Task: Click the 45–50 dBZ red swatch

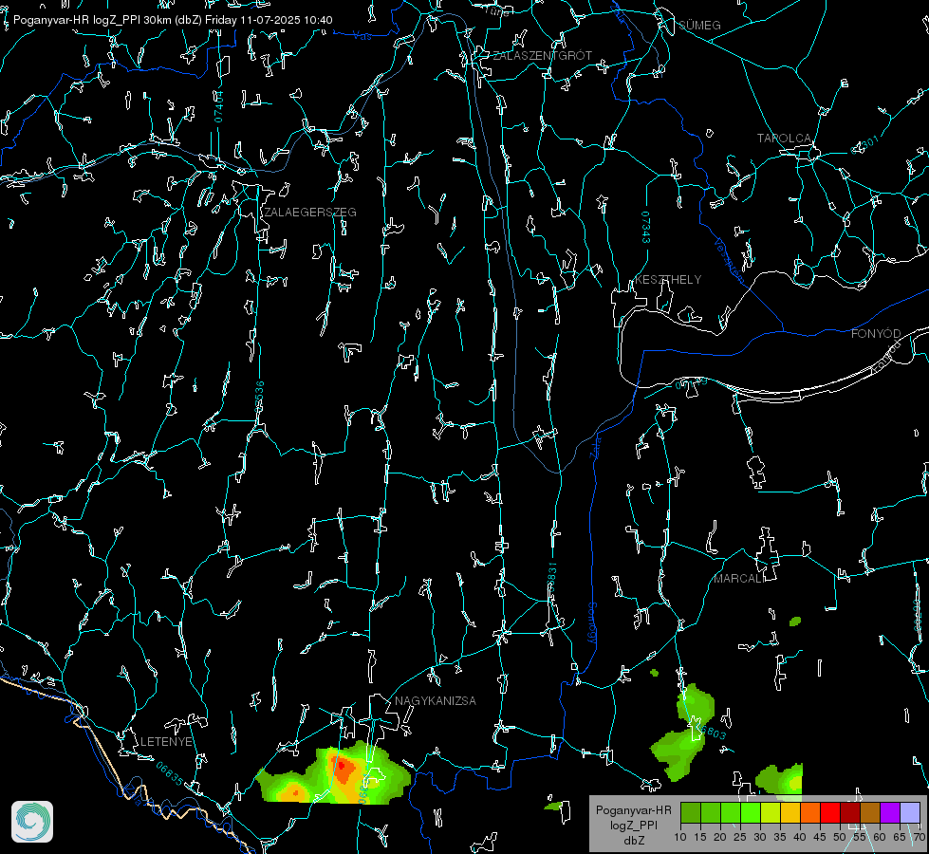Action: pos(830,812)
